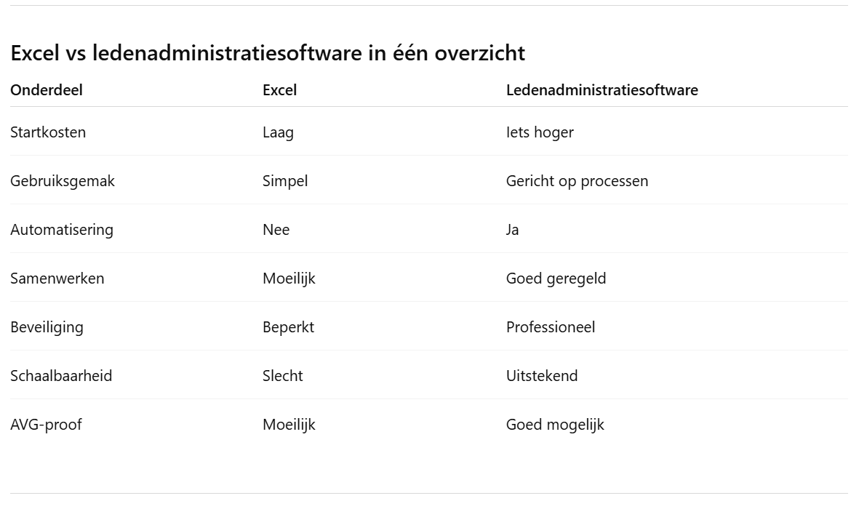Click the Laag cell
The image size is (867, 509).
click(278, 132)
